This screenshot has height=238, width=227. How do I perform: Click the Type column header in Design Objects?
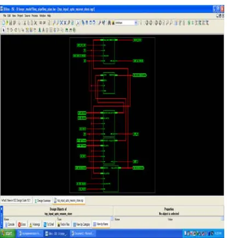point(59,219)
